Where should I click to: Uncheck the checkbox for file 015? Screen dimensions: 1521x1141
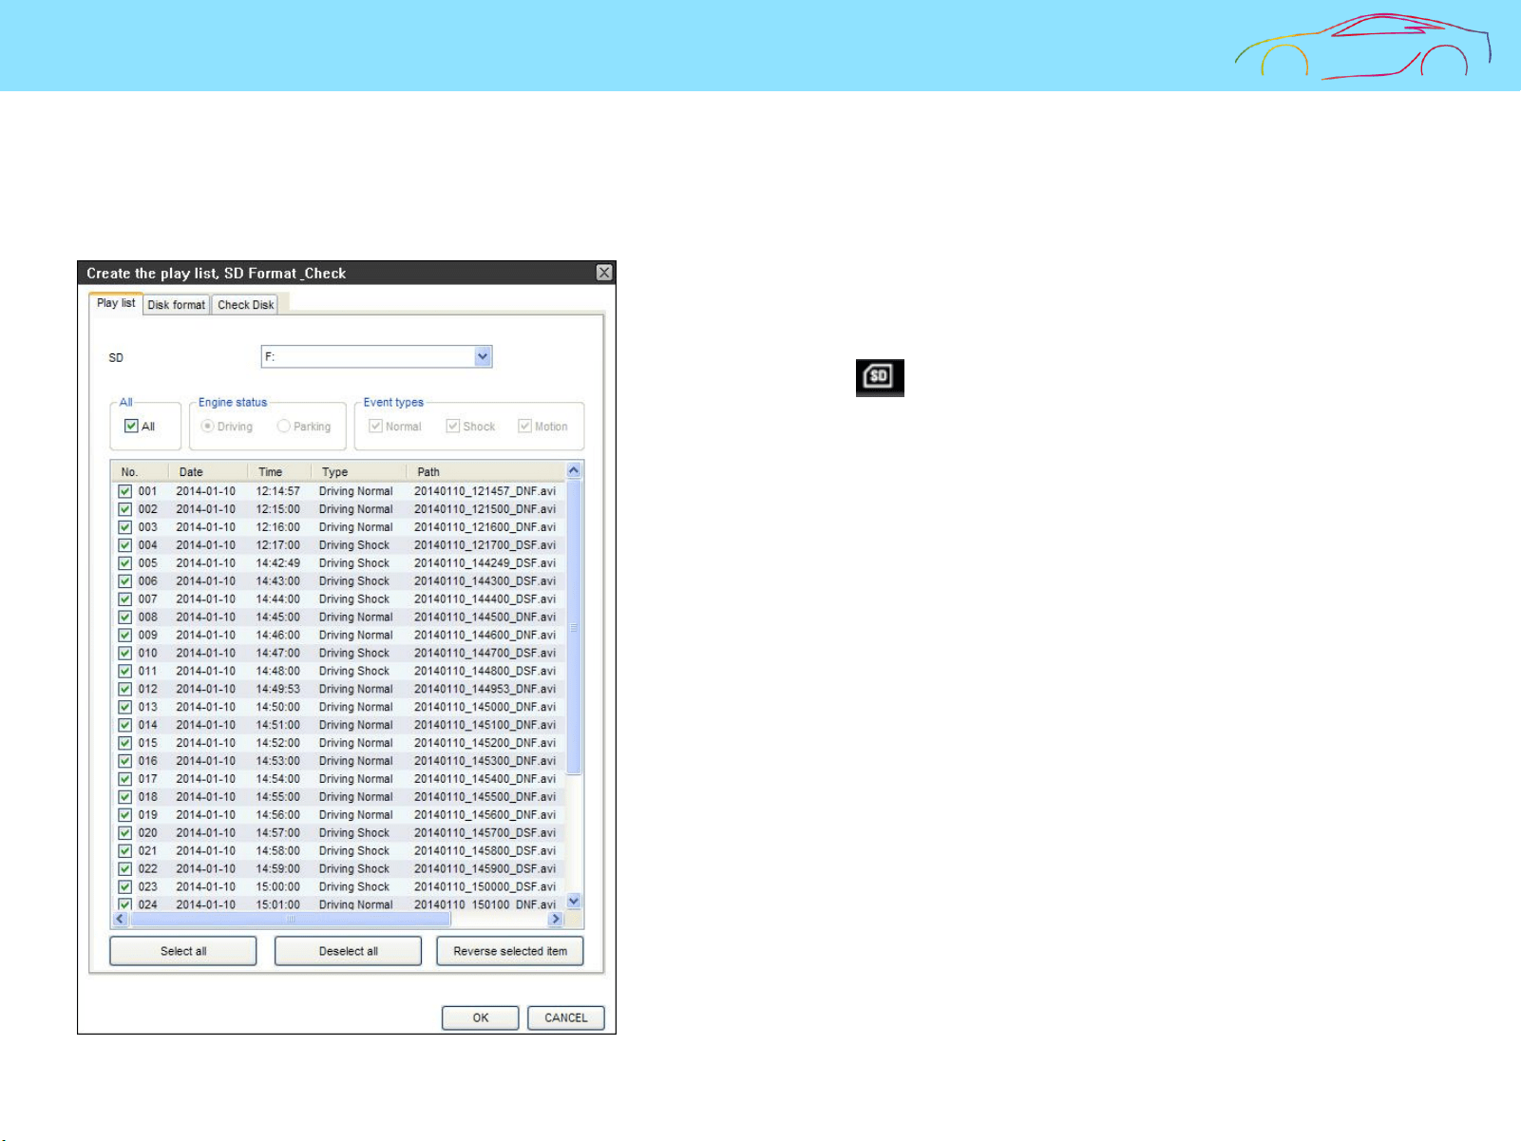click(x=124, y=743)
